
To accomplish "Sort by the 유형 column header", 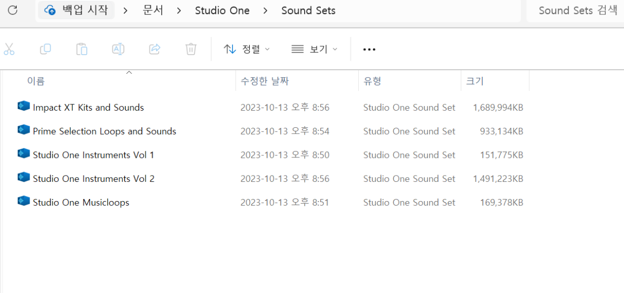I will (x=372, y=81).
